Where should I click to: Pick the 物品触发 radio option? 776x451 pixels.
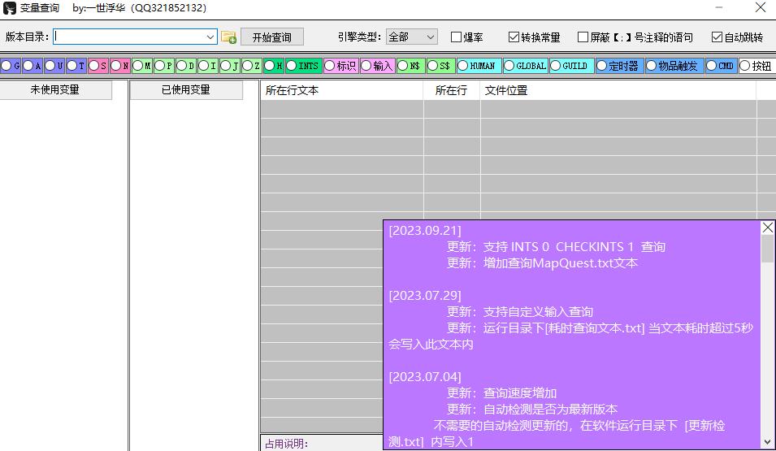tap(652, 66)
